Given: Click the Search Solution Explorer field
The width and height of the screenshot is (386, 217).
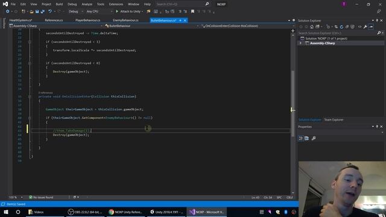Looking at the screenshot, I should pos(337,33).
